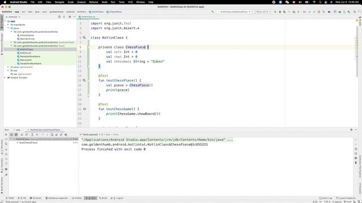Open Project panel gear settings
This screenshot has width=362, height=203.
click(x=70, y=17)
